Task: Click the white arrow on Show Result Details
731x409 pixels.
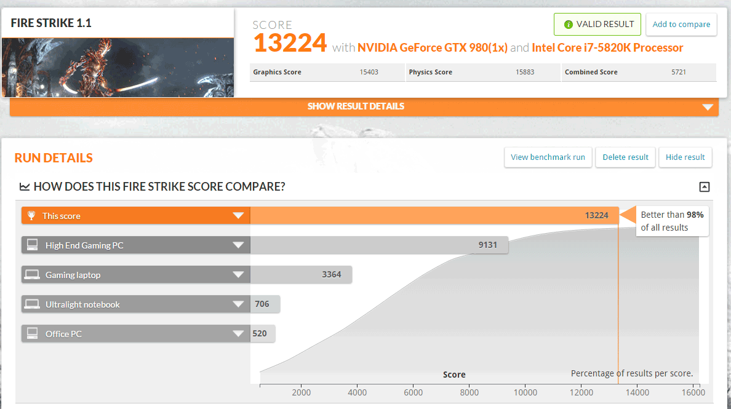Action: tap(708, 107)
